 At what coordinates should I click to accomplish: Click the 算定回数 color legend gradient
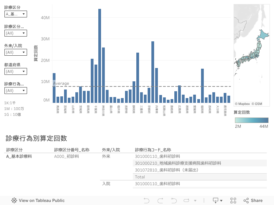251,120
